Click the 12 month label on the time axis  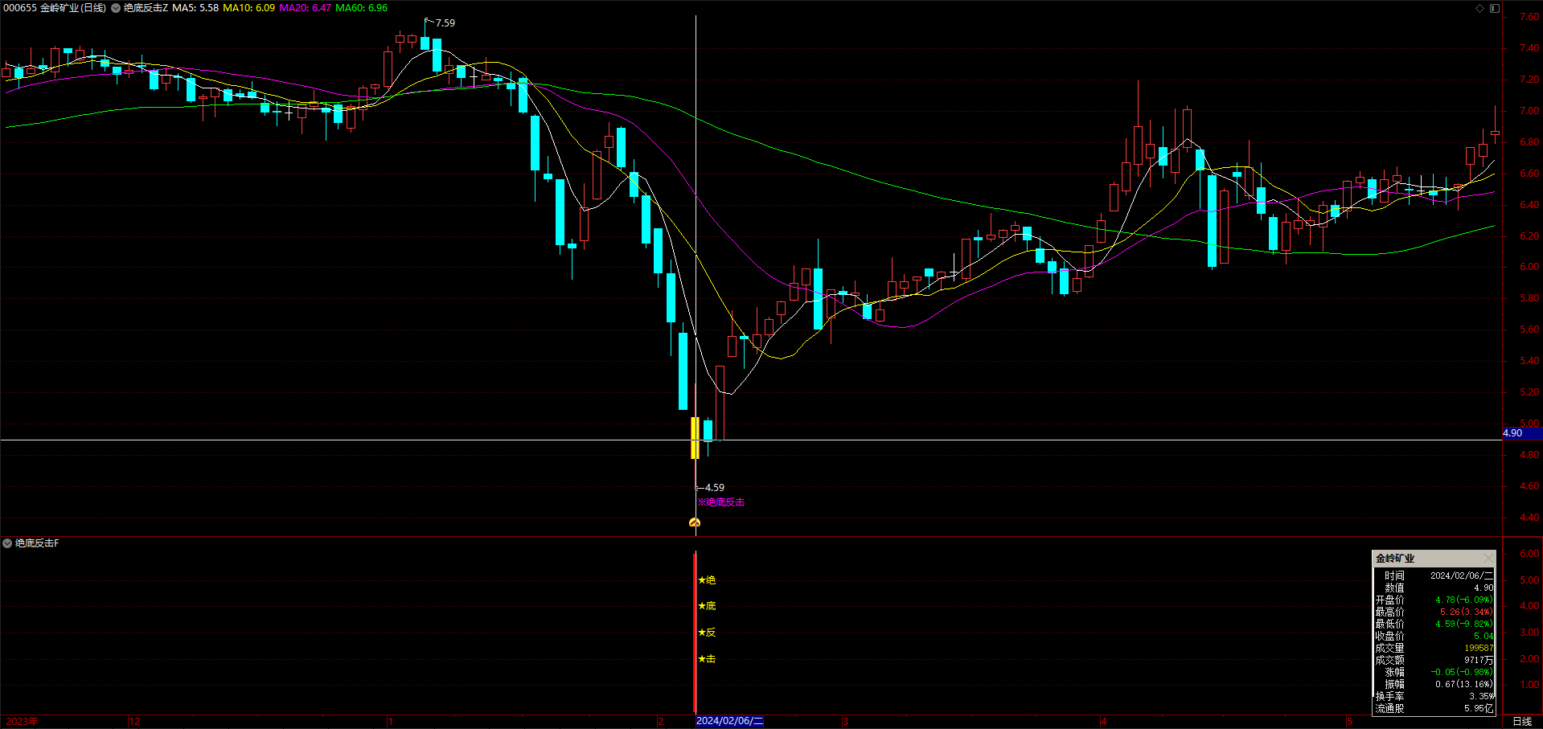[x=135, y=721]
